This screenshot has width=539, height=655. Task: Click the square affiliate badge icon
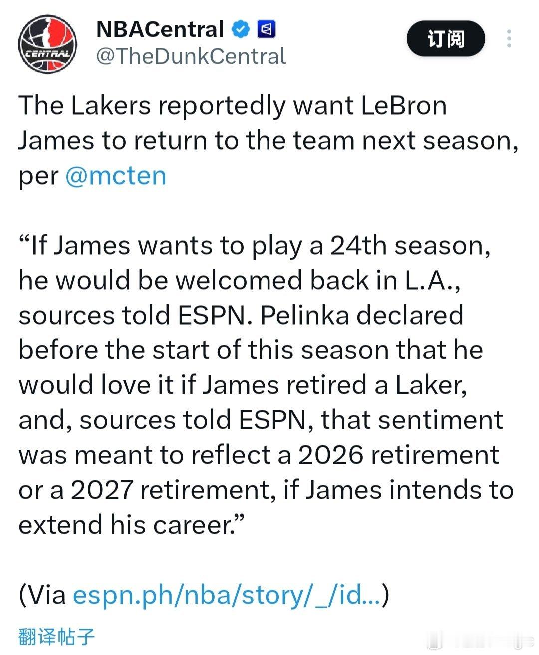pos(266,30)
